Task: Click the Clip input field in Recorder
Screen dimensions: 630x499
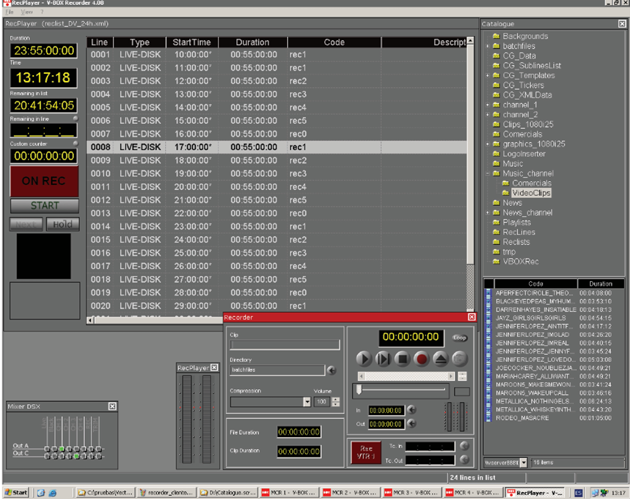Action: point(285,345)
